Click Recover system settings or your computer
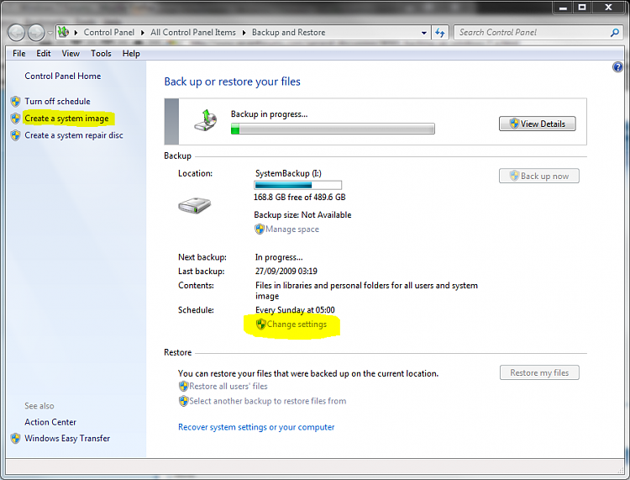Image resolution: width=630 pixels, height=480 pixels. (256, 427)
